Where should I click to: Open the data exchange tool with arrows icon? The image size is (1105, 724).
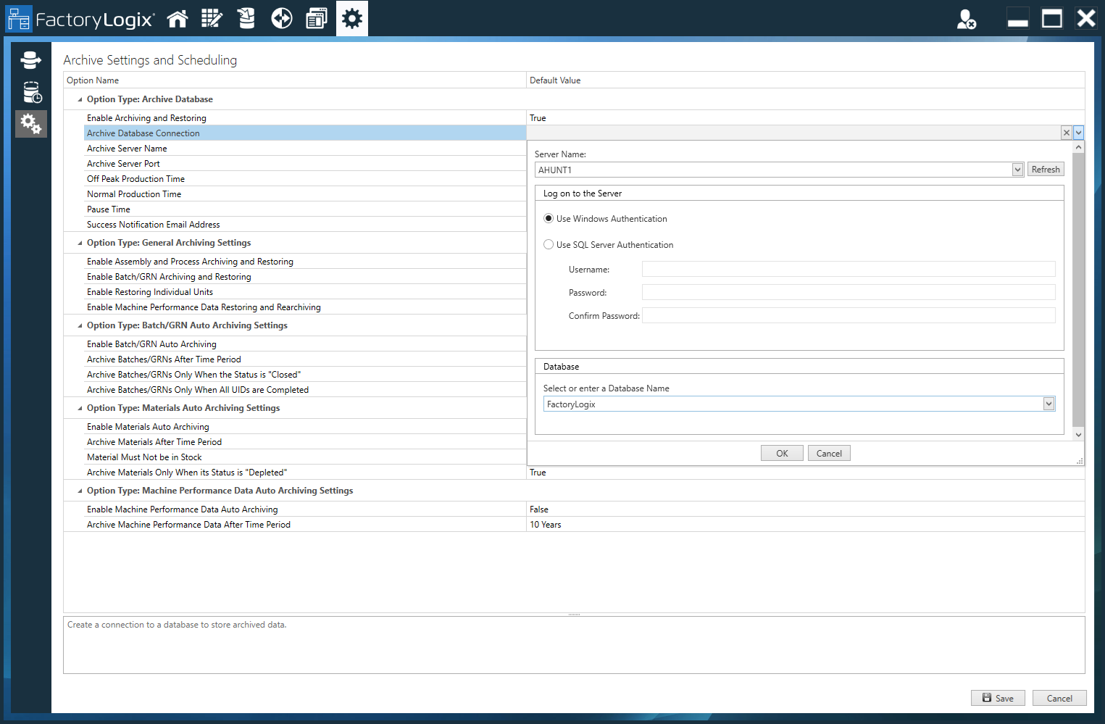click(x=281, y=18)
